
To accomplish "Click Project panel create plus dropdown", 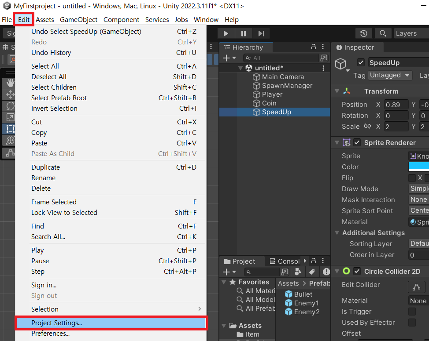I will [x=229, y=272].
